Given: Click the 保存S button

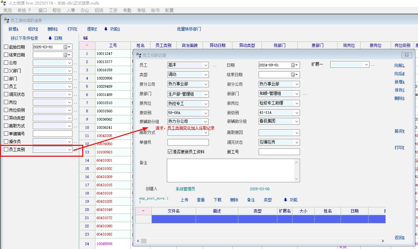Looking at the screenshot, I should pos(399,90).
